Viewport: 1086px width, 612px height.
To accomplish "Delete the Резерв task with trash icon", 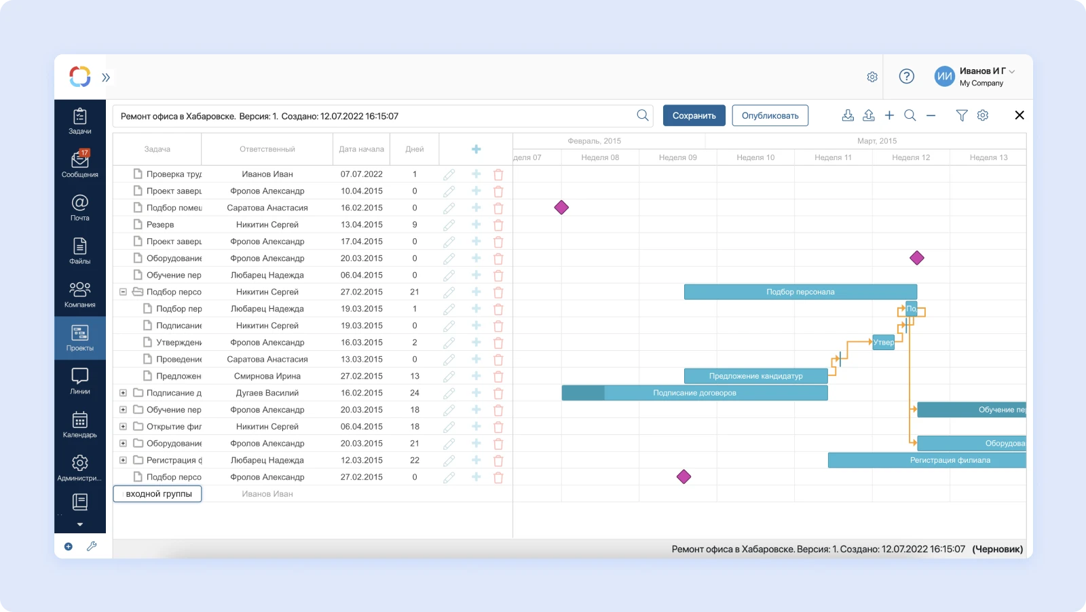I will (498, 225).
